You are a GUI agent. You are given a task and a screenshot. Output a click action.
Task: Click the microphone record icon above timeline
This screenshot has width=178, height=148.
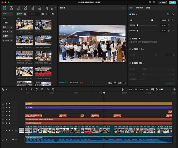[x=123, y=89]
